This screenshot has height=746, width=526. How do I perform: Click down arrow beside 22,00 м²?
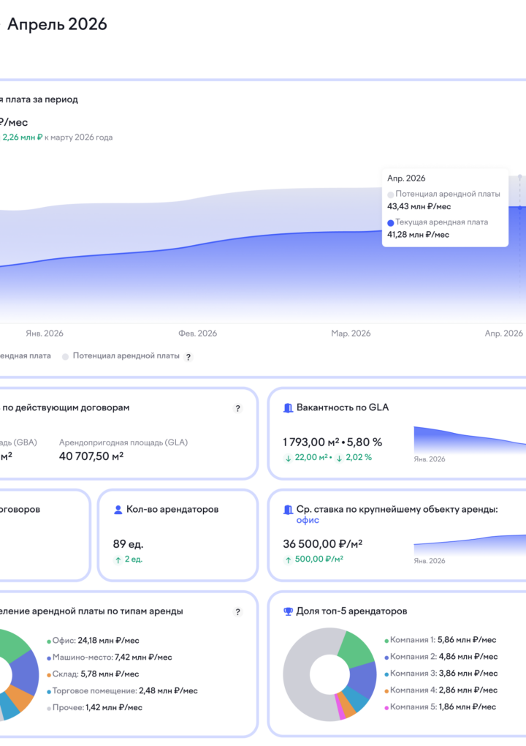(x=288, y=458)
